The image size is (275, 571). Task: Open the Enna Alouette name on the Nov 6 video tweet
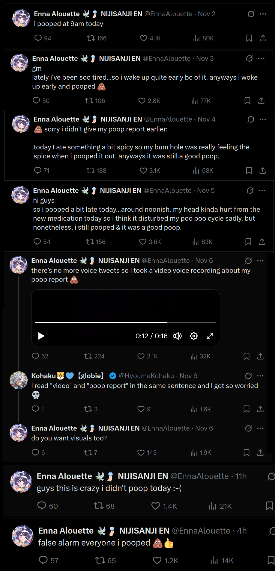pos(54,261)
